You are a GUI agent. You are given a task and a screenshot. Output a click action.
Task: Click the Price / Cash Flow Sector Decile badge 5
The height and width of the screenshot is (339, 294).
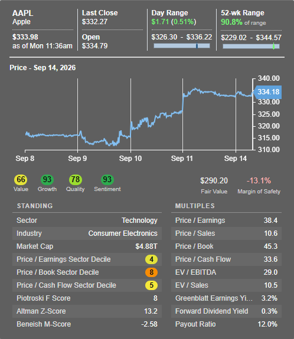click(151, 285)
